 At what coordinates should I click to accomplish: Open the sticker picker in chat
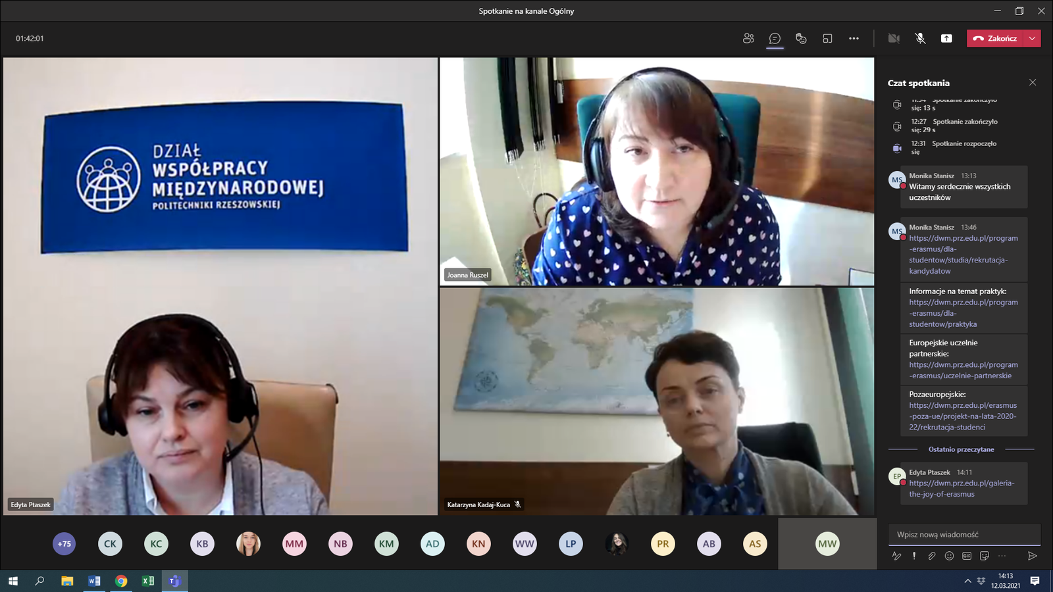(985, 556)
